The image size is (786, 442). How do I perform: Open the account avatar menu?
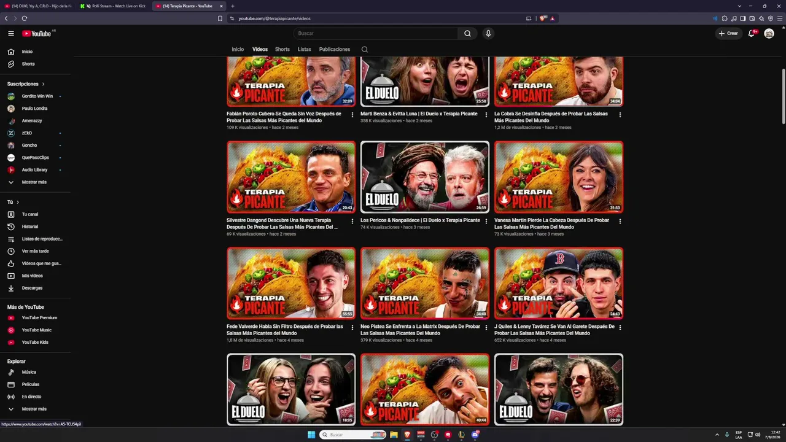click(x=769, y=33)
